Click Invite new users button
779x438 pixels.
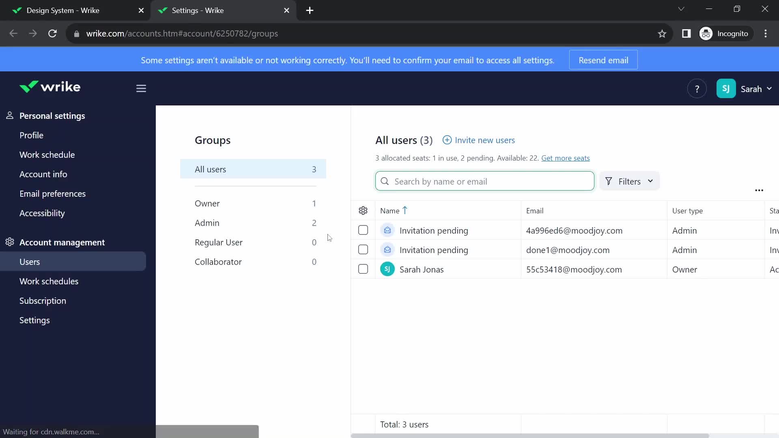(x=478, y=140)
